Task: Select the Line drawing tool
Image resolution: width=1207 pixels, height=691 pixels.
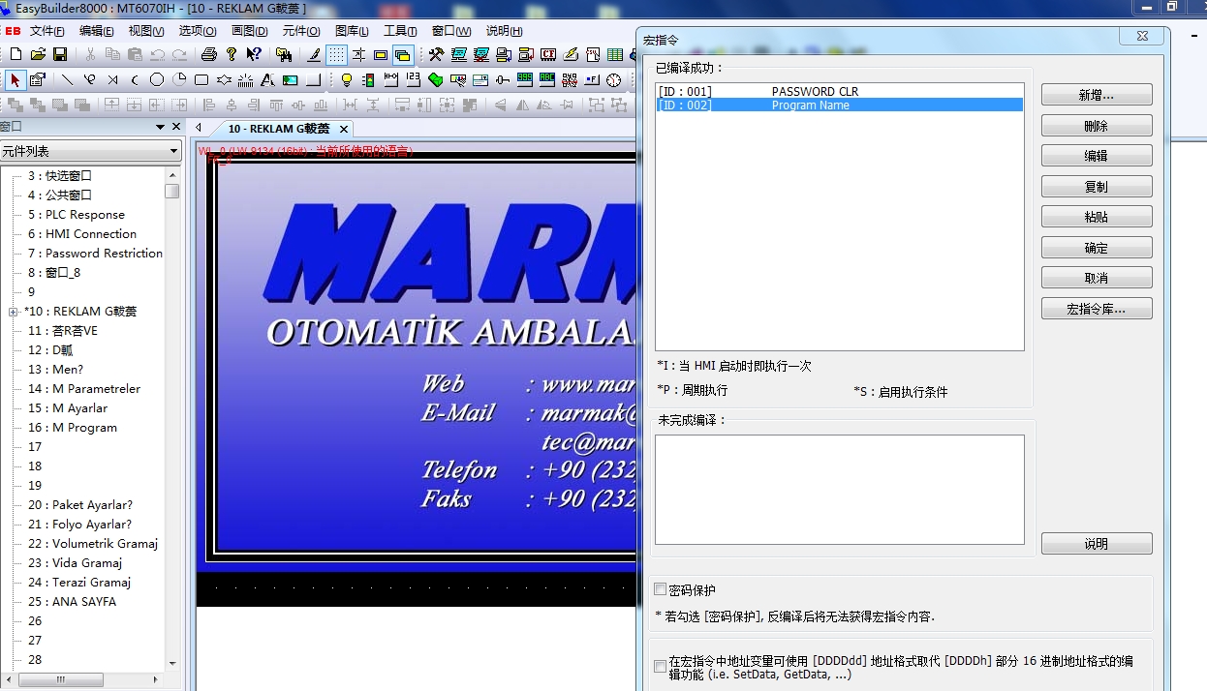Action: pos(67,79)
